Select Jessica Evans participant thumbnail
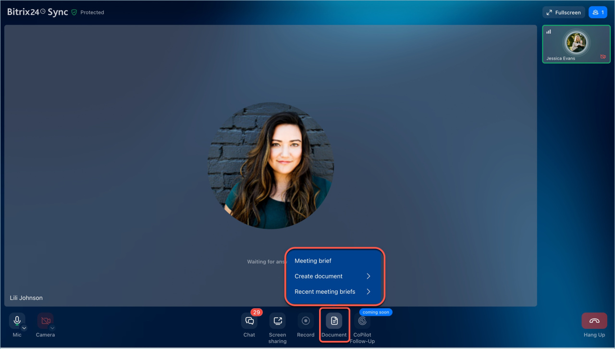615x349 pixels. coord(576,44)
